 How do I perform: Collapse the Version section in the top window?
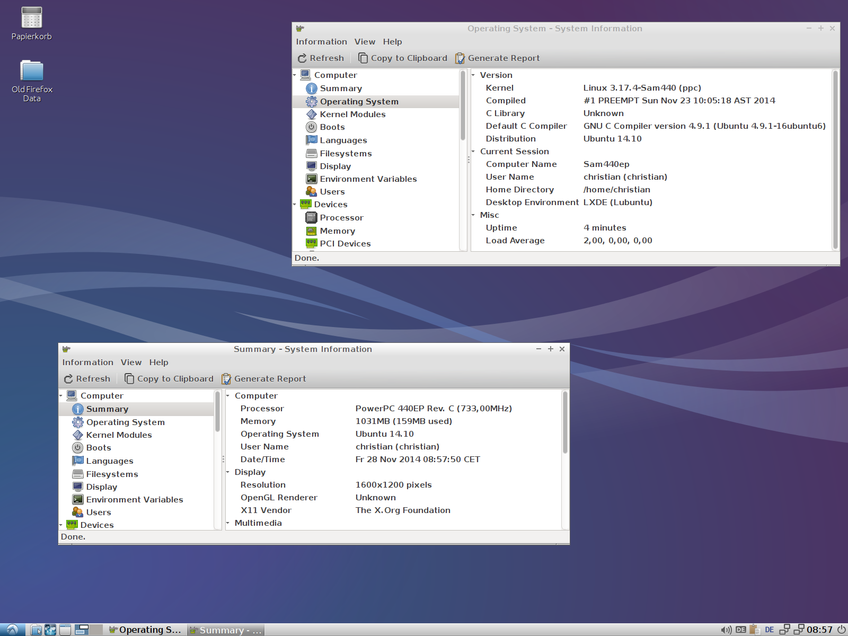[474, 75]
